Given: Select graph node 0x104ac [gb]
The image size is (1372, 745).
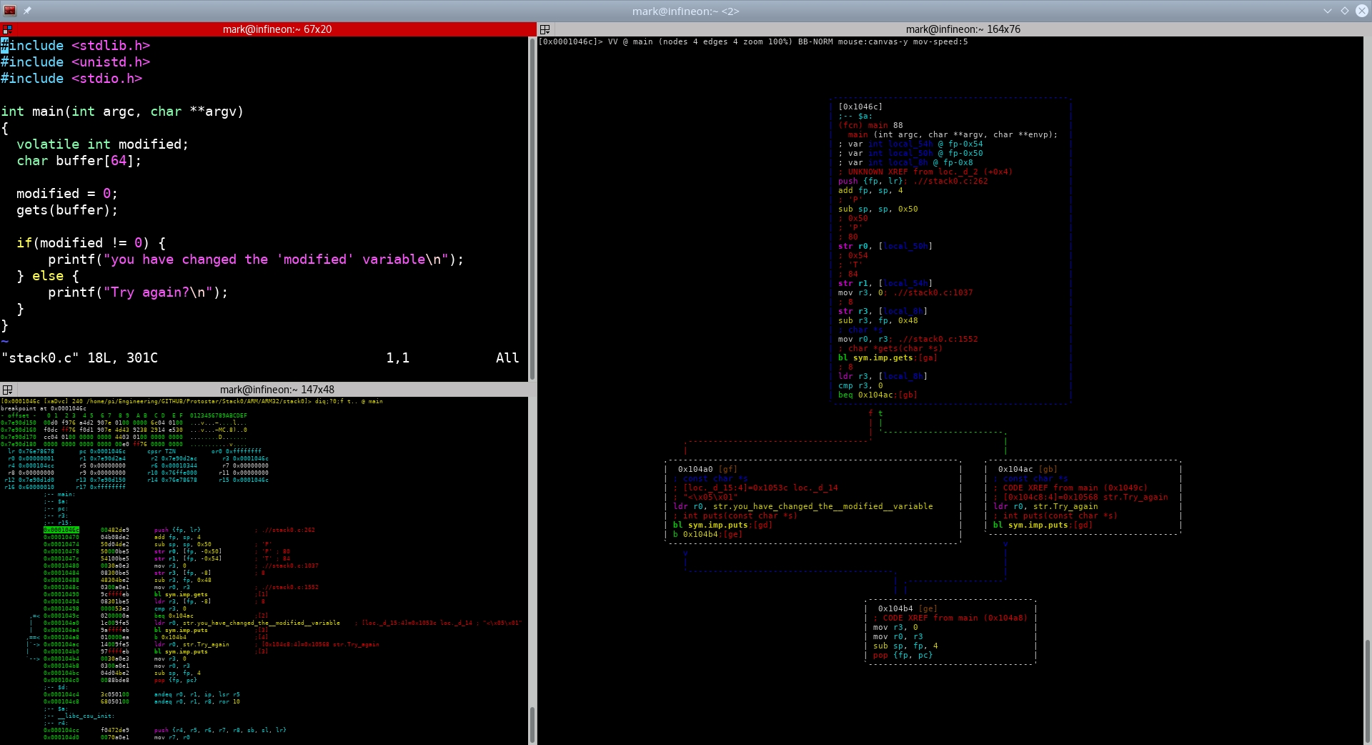Looking at the screenshot, I should click(1027, 469).
